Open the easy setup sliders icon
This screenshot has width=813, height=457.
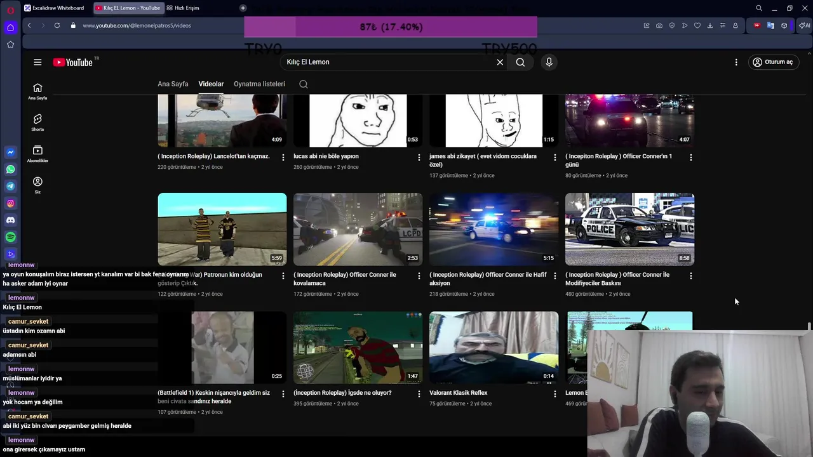(x=723, y=25)
